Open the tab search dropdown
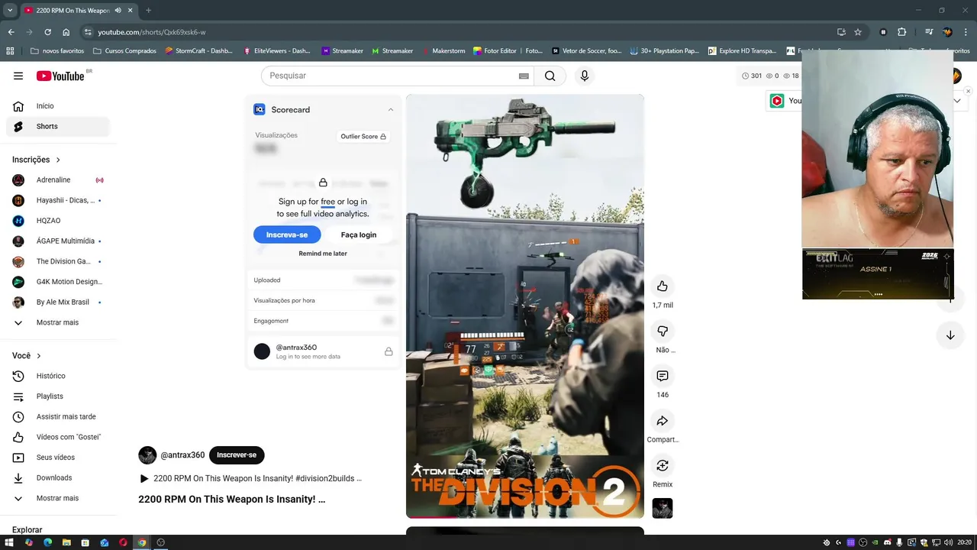Image resolution: width=977 pixels, height=550 pixels. click(10, 11)
